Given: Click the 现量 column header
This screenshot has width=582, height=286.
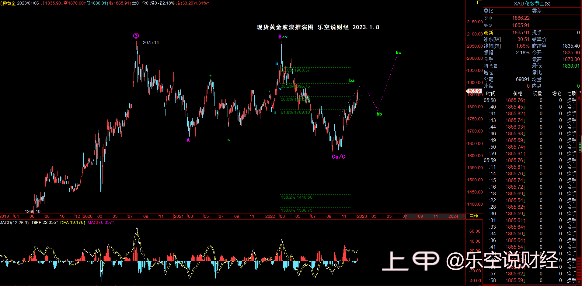Looking at the screenshot, I should click(537, 93).
